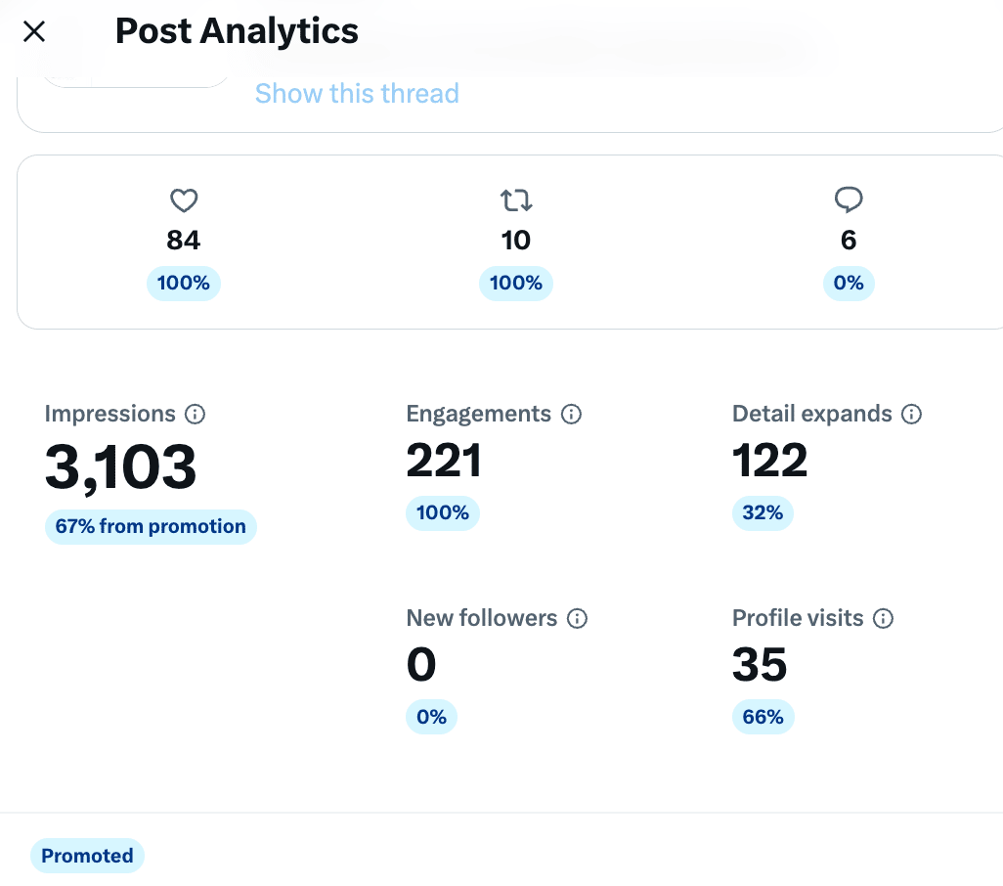The width and height of the screenshot is (1003, 886).
Task: Click the 32% badge under Detail expands
Action: (763, 513)
